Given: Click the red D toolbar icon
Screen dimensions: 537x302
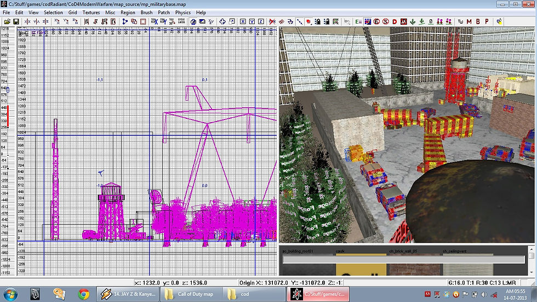Looking at the screenshot, I should tap(395, 21).
